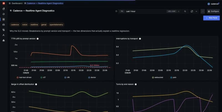Open the more options ellipsis button

(203, 11)
